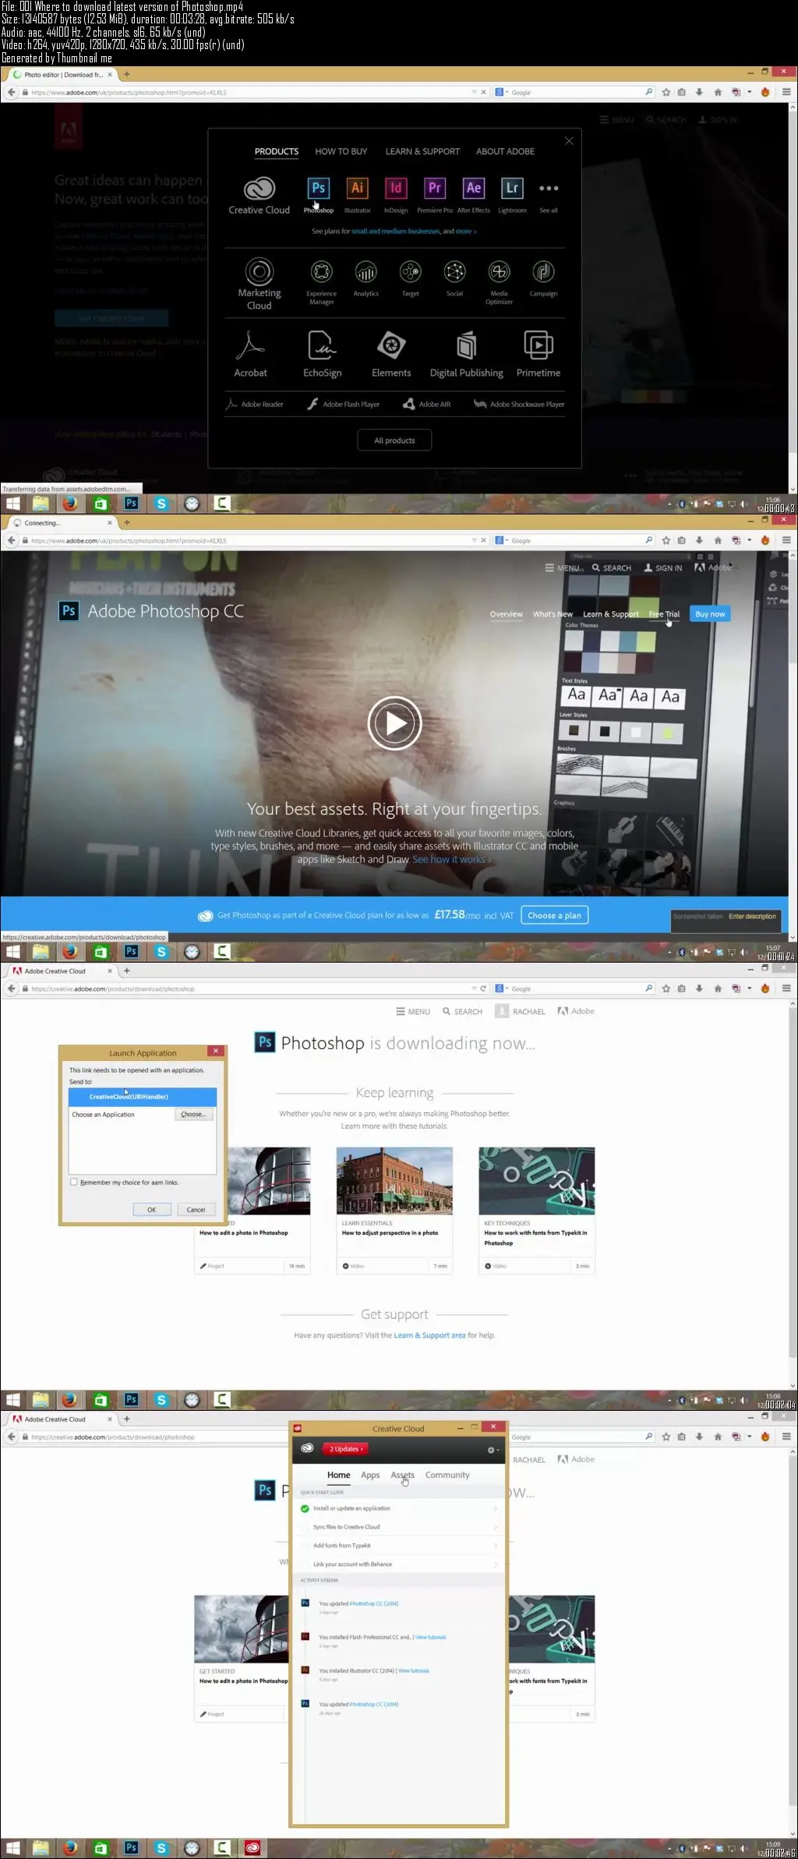This screenshot has height=1859, width=798.
Task: Play the Adobe Photoshop CC hero video
Action: pyautogui.click(x=395, y=723)
